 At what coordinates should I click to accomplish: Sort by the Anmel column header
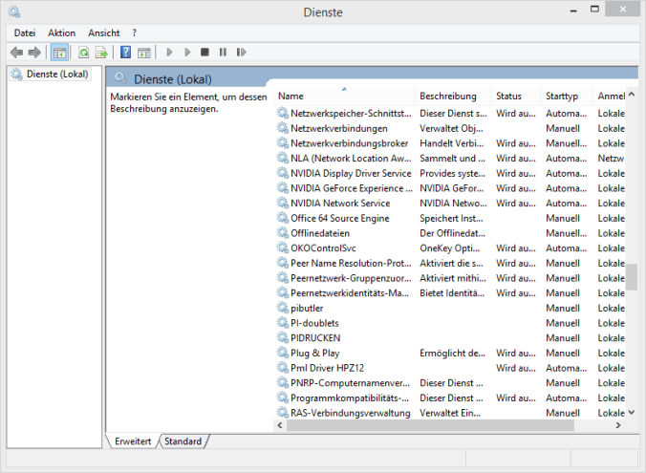coord(610,96)
